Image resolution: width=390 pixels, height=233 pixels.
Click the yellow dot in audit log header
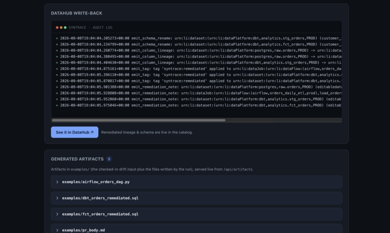[x=61, y=27]
